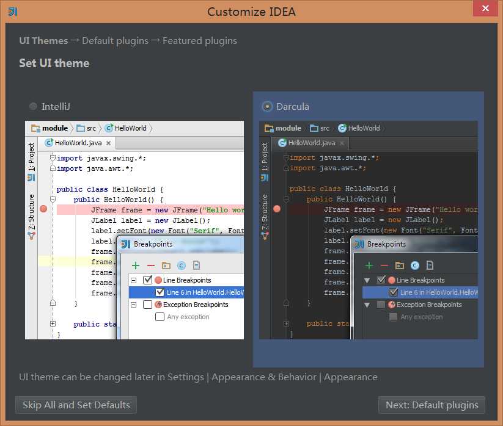Select HelloWorld.java tab in IntelliJ preview
This screenshot has height=426, width=503.
pyautogui.click(x=78, y=143)
